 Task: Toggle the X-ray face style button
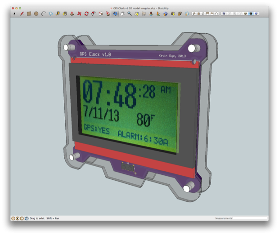tap(224, 13)
